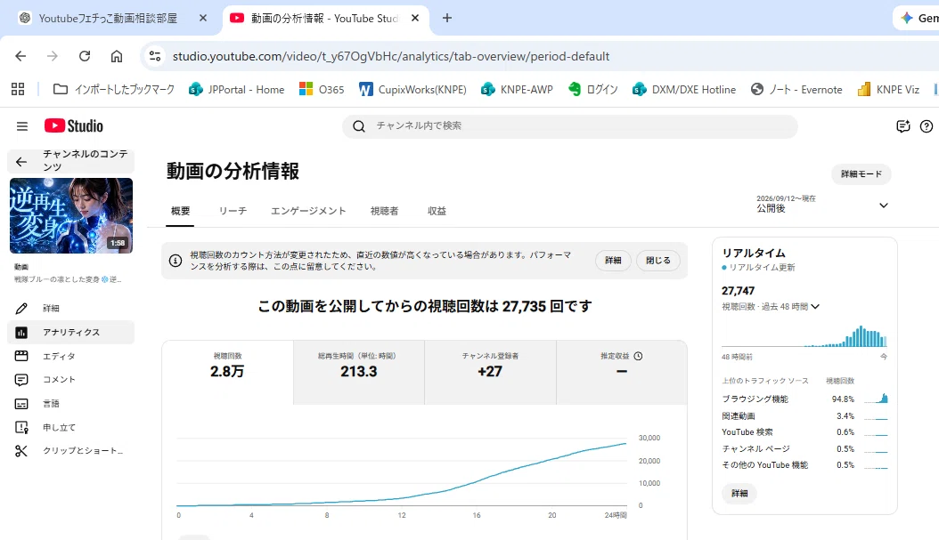Open the 詳細 pencil icon in sidebar
Image resolution: width=939 pixels, height=540 pixels.
[x=21, y=309]
